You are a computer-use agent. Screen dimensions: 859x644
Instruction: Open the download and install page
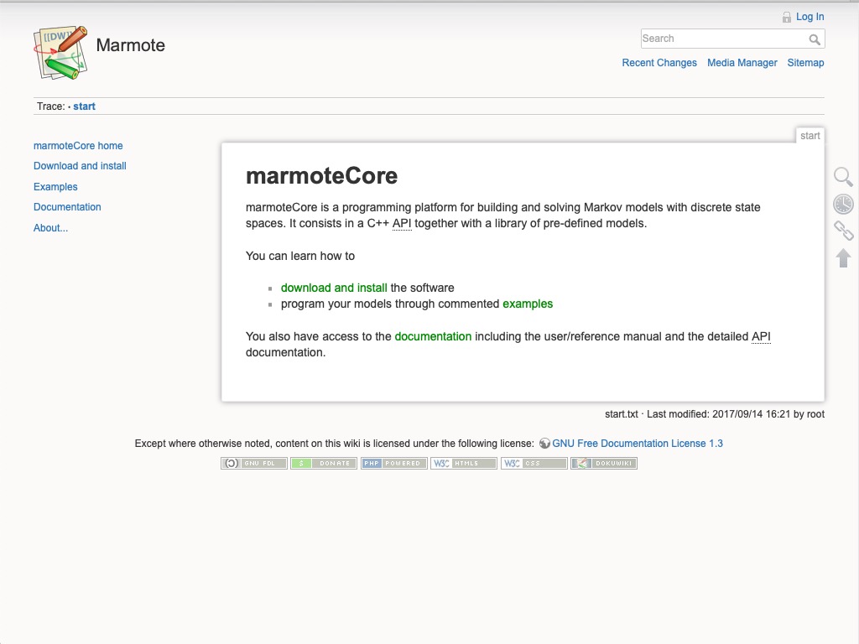(x=333, y=287)
